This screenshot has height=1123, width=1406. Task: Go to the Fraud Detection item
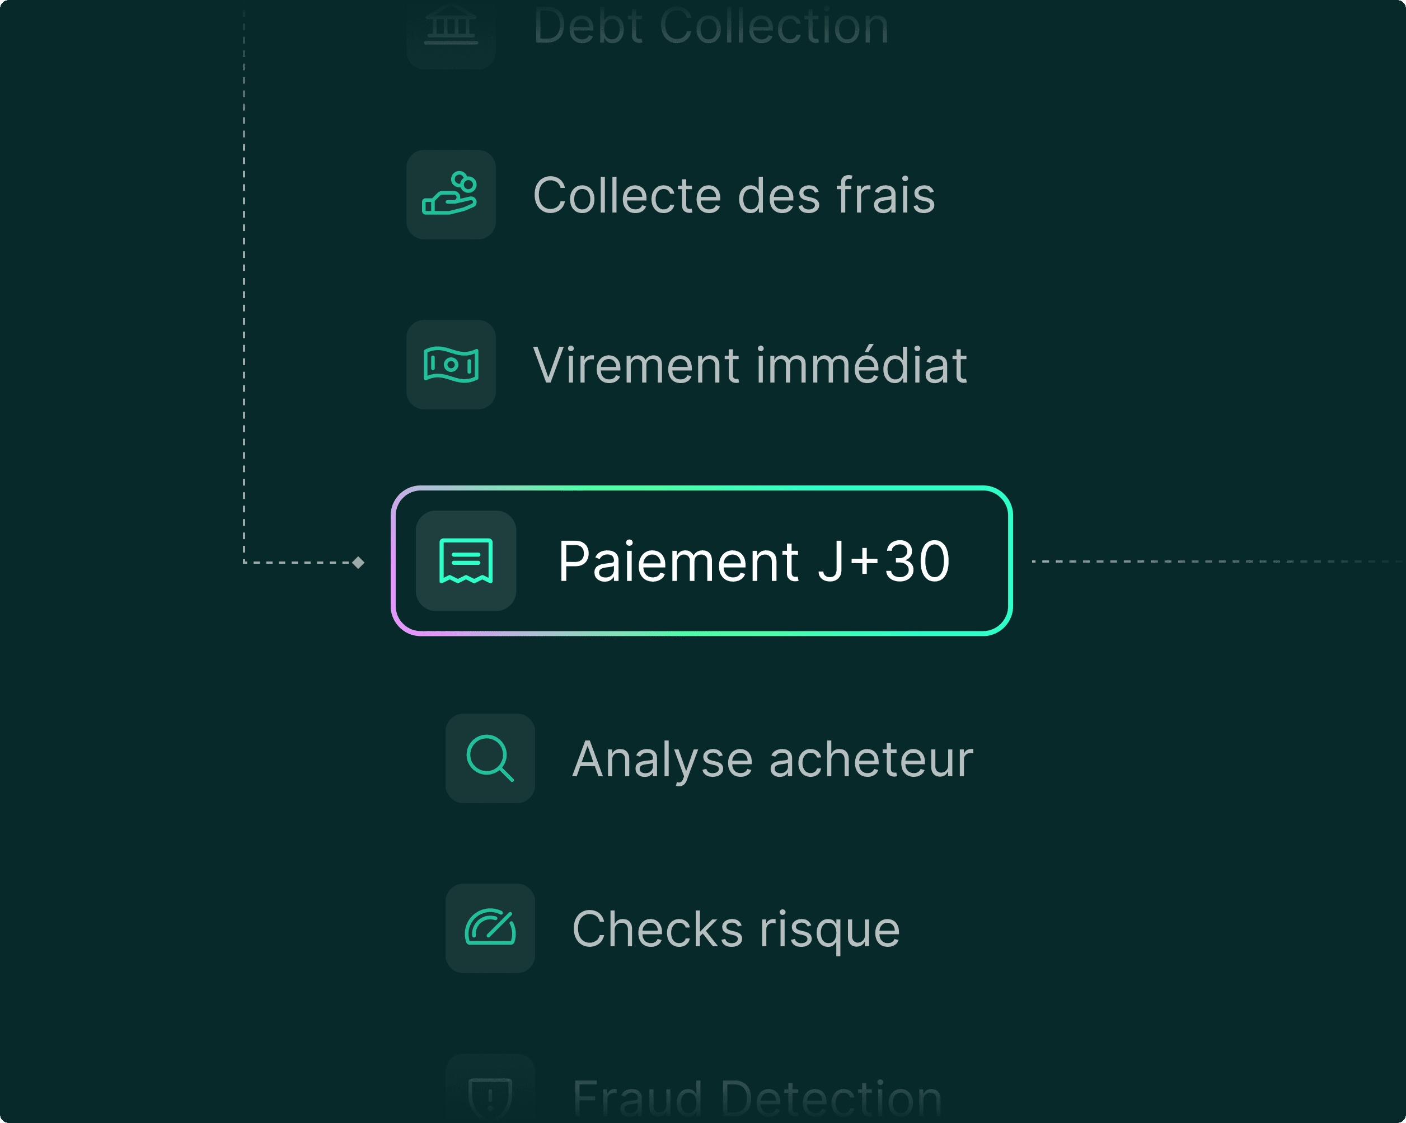pyautogui.click(x=757, y=1098)
